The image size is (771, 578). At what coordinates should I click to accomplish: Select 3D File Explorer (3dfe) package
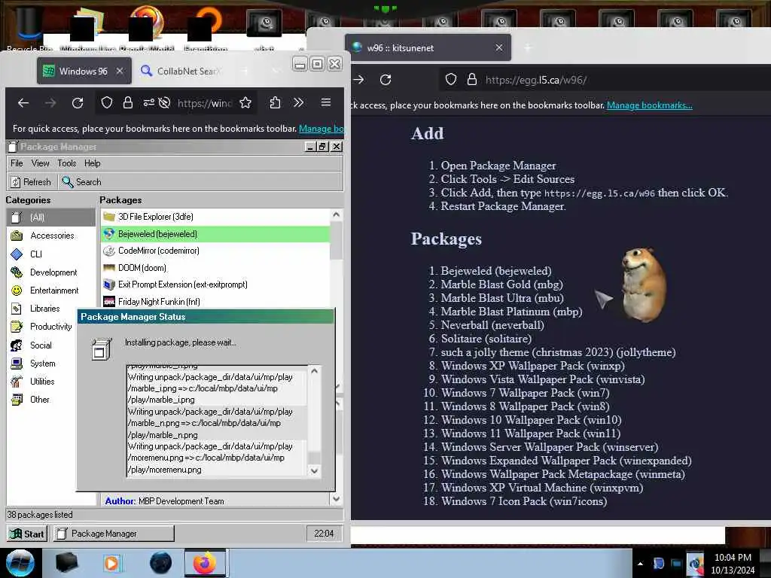click(x=215, y=217)
